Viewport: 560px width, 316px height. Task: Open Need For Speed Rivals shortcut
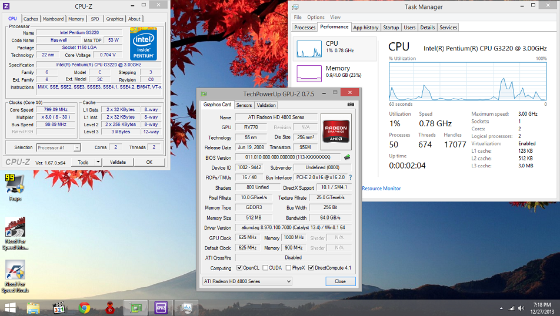[x=15, y=276]
